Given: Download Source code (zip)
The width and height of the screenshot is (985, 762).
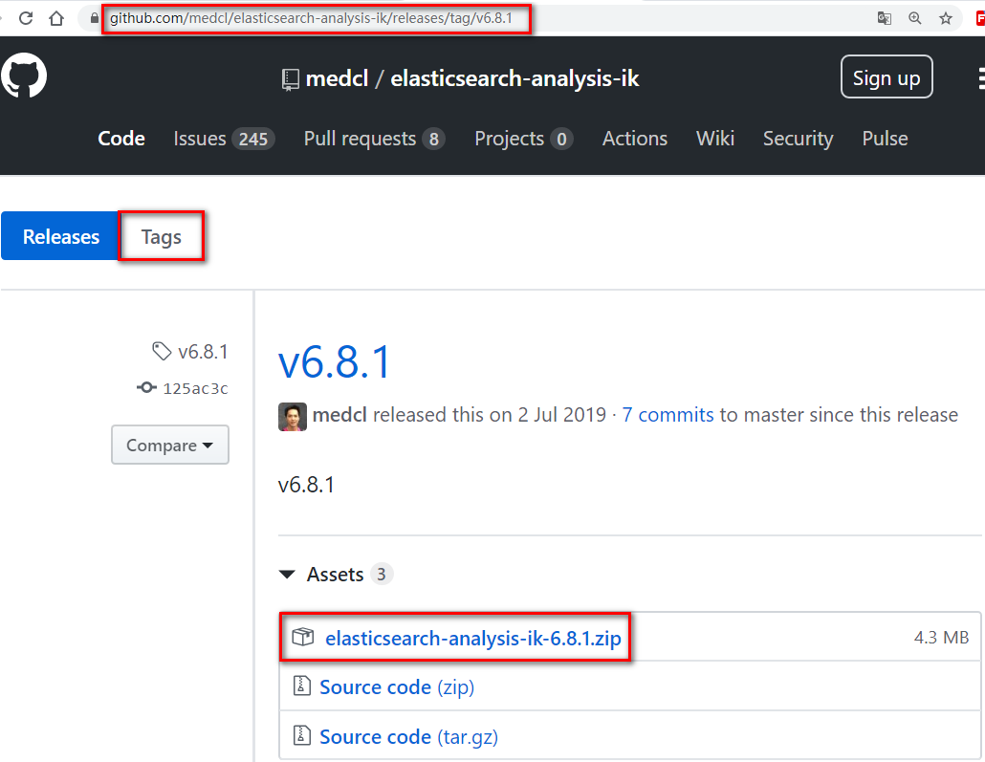Looking at the screenshot, I should tap(397, 687).
